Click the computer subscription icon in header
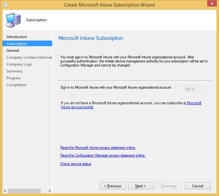 tap(13, 20)
